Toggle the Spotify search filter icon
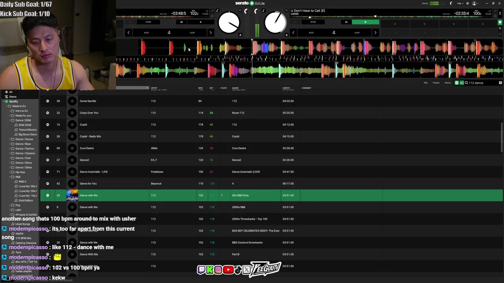This screenshot has height=283, width=504. [x=457, y=83]
